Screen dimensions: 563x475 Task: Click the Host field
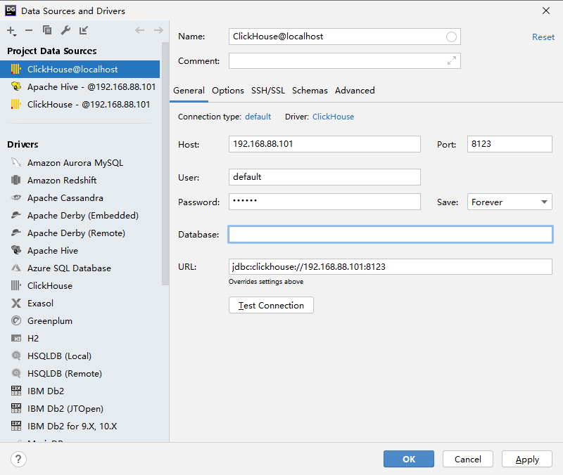tap(324, 144)
